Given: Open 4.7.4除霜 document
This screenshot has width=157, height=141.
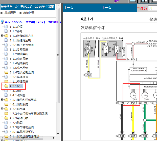Looking at the screenshot, I should (16, 123).
